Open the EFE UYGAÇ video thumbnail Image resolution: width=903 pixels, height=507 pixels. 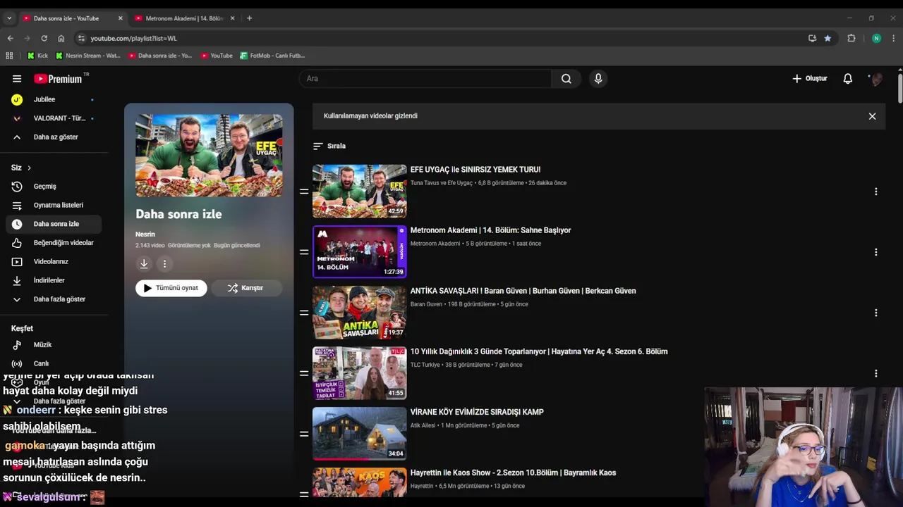coord(360,192)
